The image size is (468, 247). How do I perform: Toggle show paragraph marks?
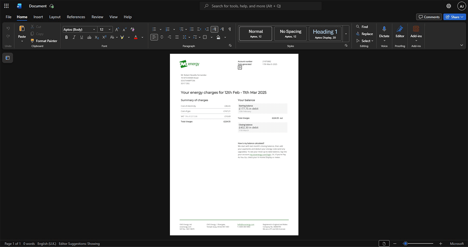coord(230,29)
